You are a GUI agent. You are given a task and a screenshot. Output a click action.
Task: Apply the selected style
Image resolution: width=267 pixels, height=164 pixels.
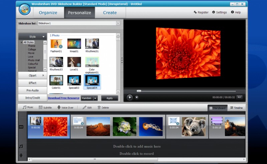(109, 98)
